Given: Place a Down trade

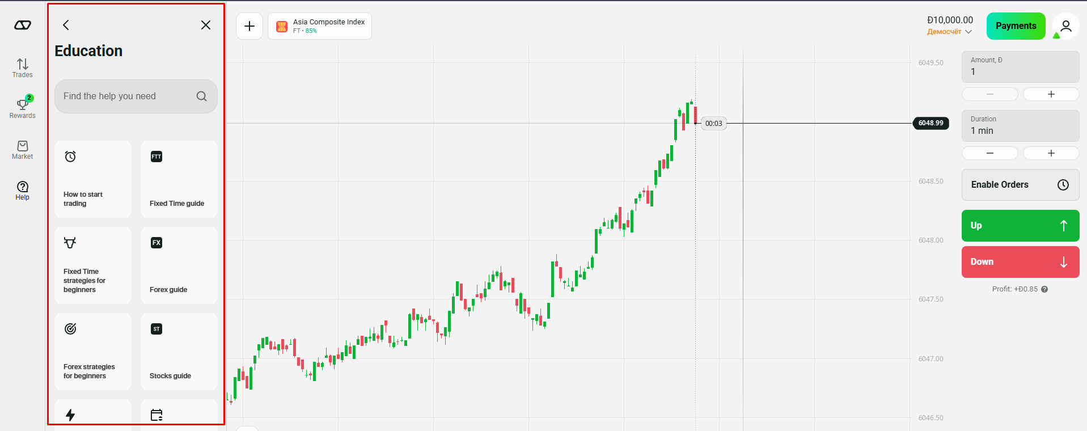Looking at the screenshot, I should tap(1020, 262).
